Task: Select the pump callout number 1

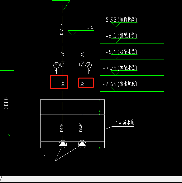Action: (x=45, y=157)
